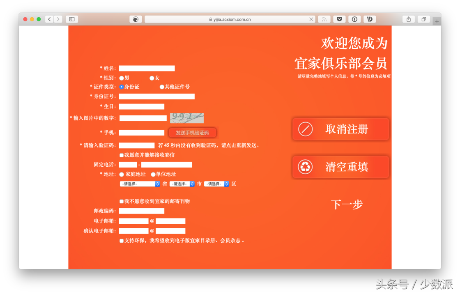Click 清空重填 button
The image size is (460, 294).
pos(340,167)
